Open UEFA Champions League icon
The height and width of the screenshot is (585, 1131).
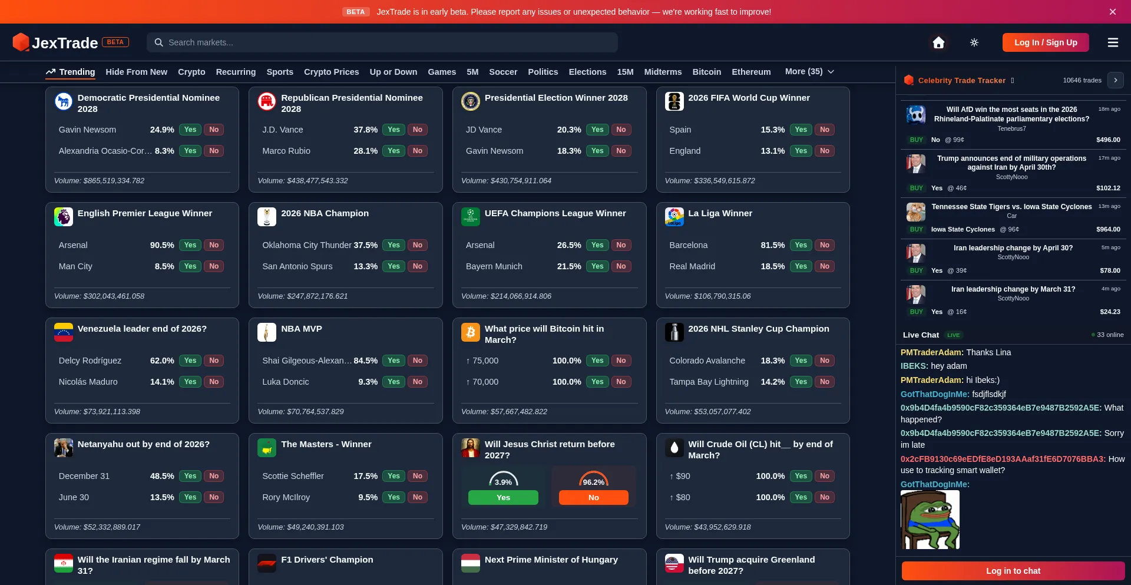(471, 217)
